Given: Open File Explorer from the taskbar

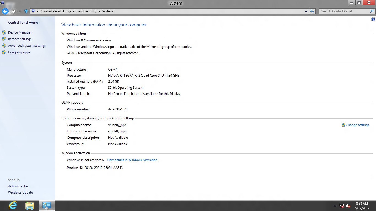Looking at the screenshot, I should point(29,206).
